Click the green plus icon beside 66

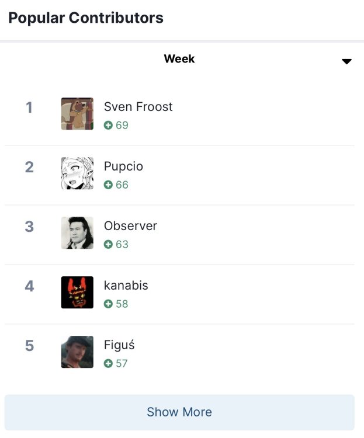(x=108, y=185)
